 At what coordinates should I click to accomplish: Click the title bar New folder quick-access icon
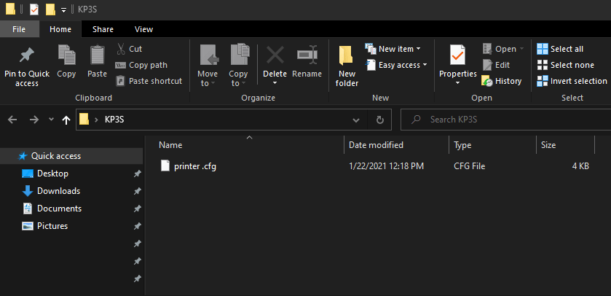pos(50,9)
